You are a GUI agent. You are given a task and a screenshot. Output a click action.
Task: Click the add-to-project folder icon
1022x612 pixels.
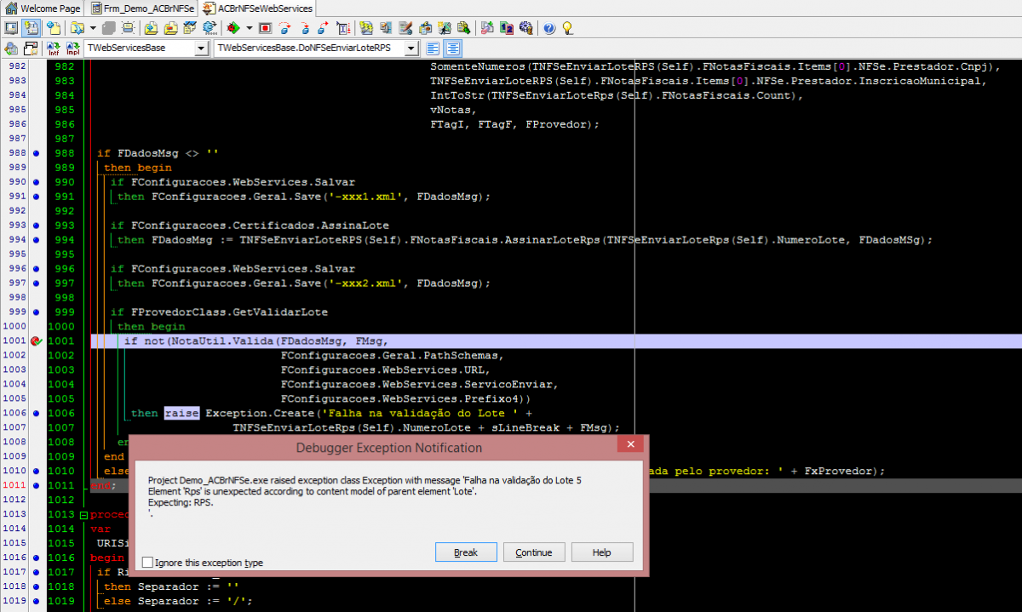click(x=151, y=28)
